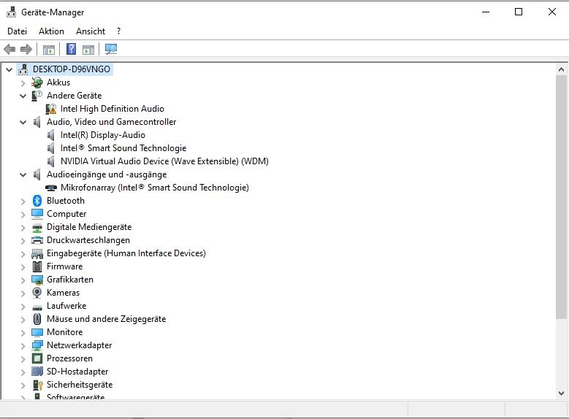The image size is (569, 419).
Task: Click the back arrow in the toolbar
Action: (9, 49)
